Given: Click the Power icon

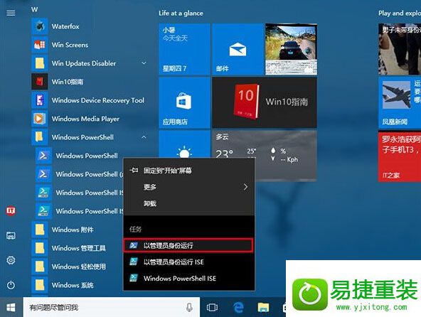Looking at the screenshot, I should (x=11, y=285).
